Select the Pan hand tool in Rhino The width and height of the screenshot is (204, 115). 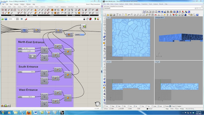(132, 15)
